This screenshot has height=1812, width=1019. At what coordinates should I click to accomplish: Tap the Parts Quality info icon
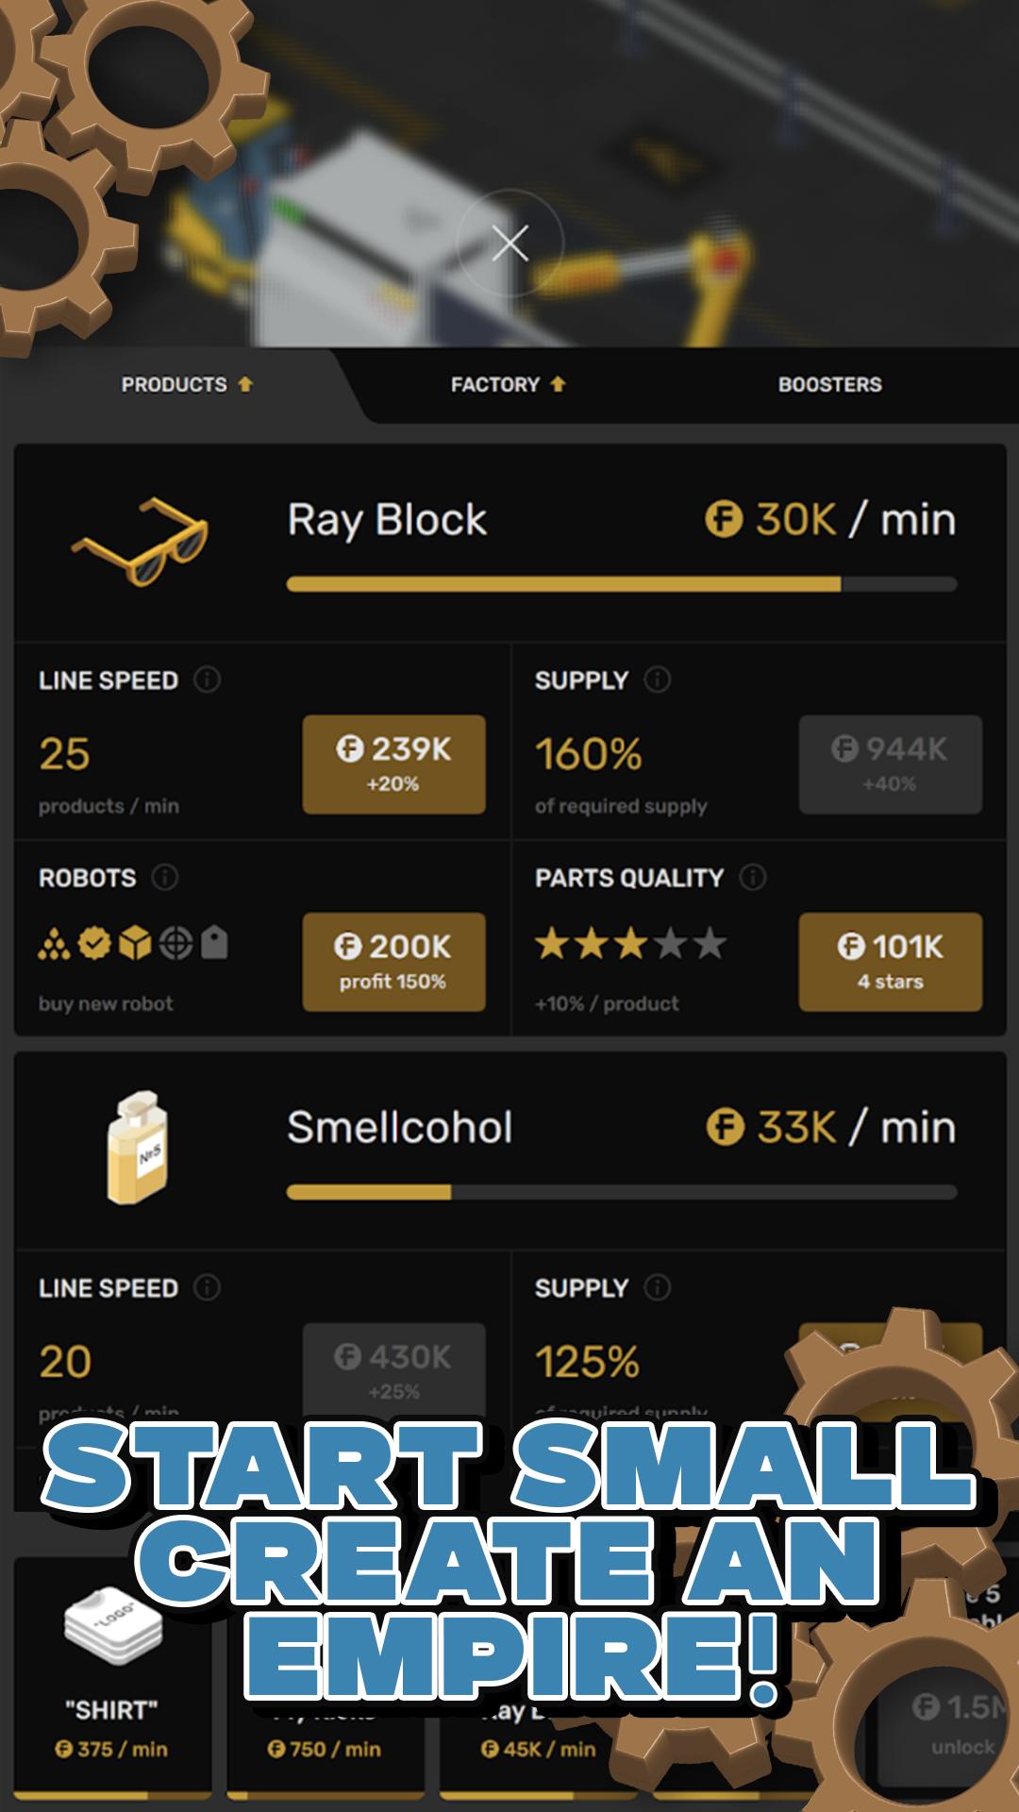point(753,878)
